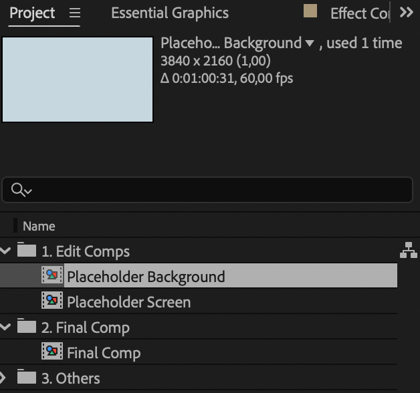Click the 1. Edit Comps folder icon
This screenshot has height=393, width=420.
(x=27, y=251)
